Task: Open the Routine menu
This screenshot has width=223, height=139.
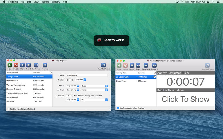Action: [x=45, y=2]
